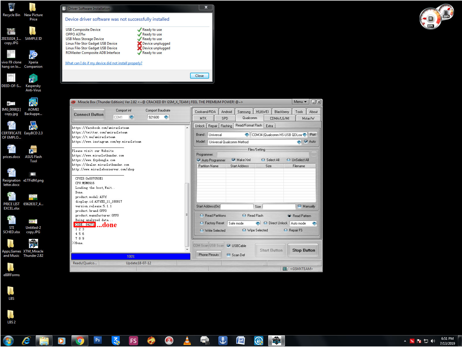Click Close in Driver Software Installation dialog

tap(199, 76)
